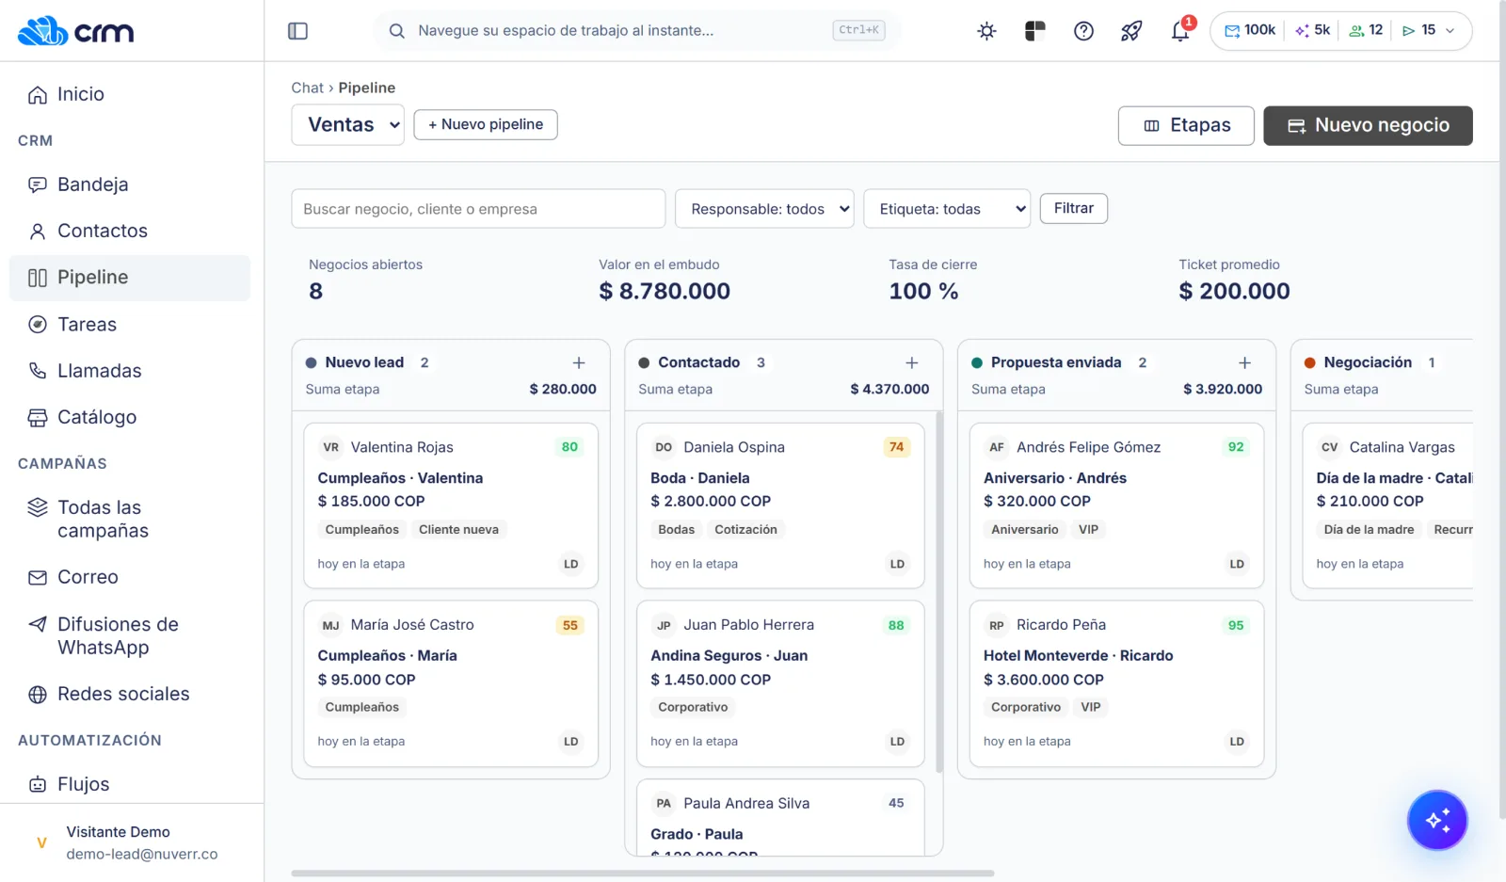Open Contactos in sidebar
The width and height of the screenshot is (1506, 882).
coord(130,231)
